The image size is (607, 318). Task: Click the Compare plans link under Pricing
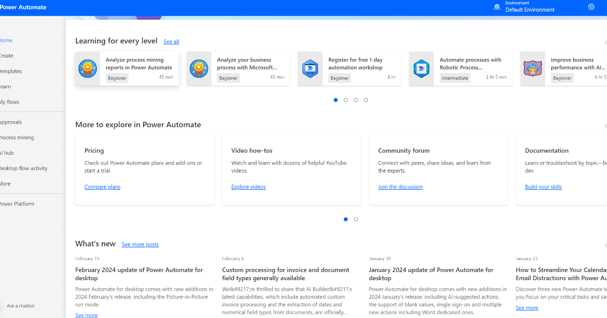click(x=102, y=187)
